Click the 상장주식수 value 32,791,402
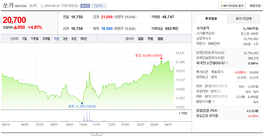This screenshot has width=264, height=136. 251,39
